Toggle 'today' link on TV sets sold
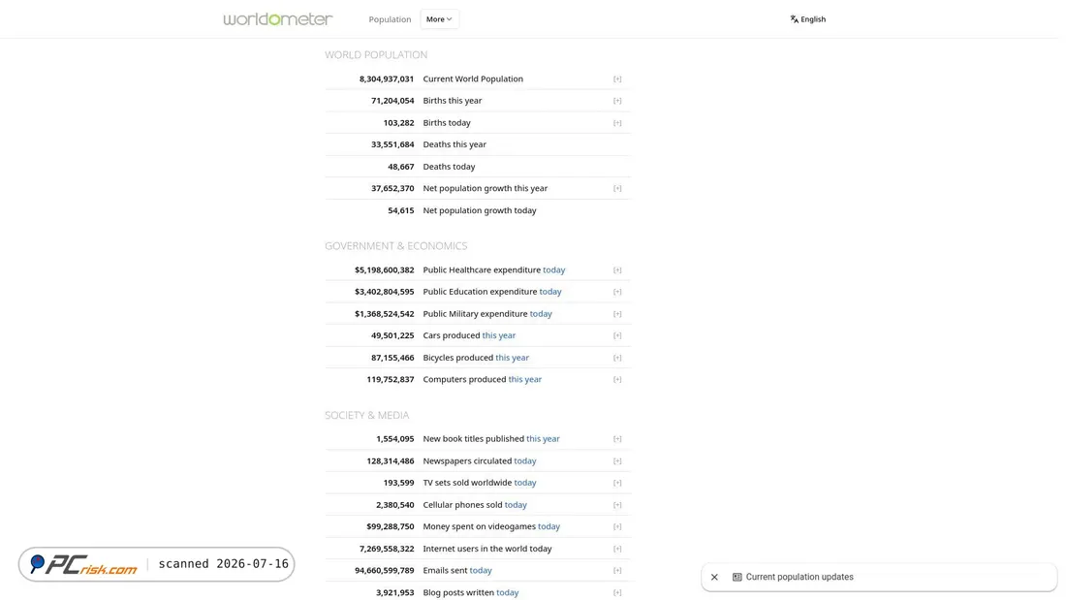The image size is (1066, 600). pos(525,483)
